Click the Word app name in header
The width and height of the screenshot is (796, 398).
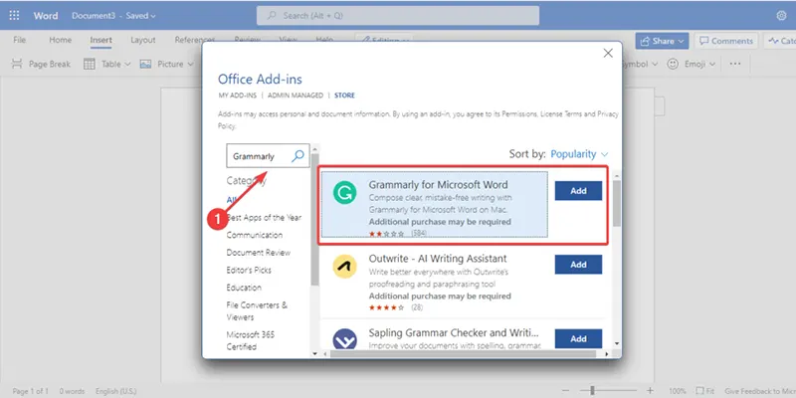point(46,16)
